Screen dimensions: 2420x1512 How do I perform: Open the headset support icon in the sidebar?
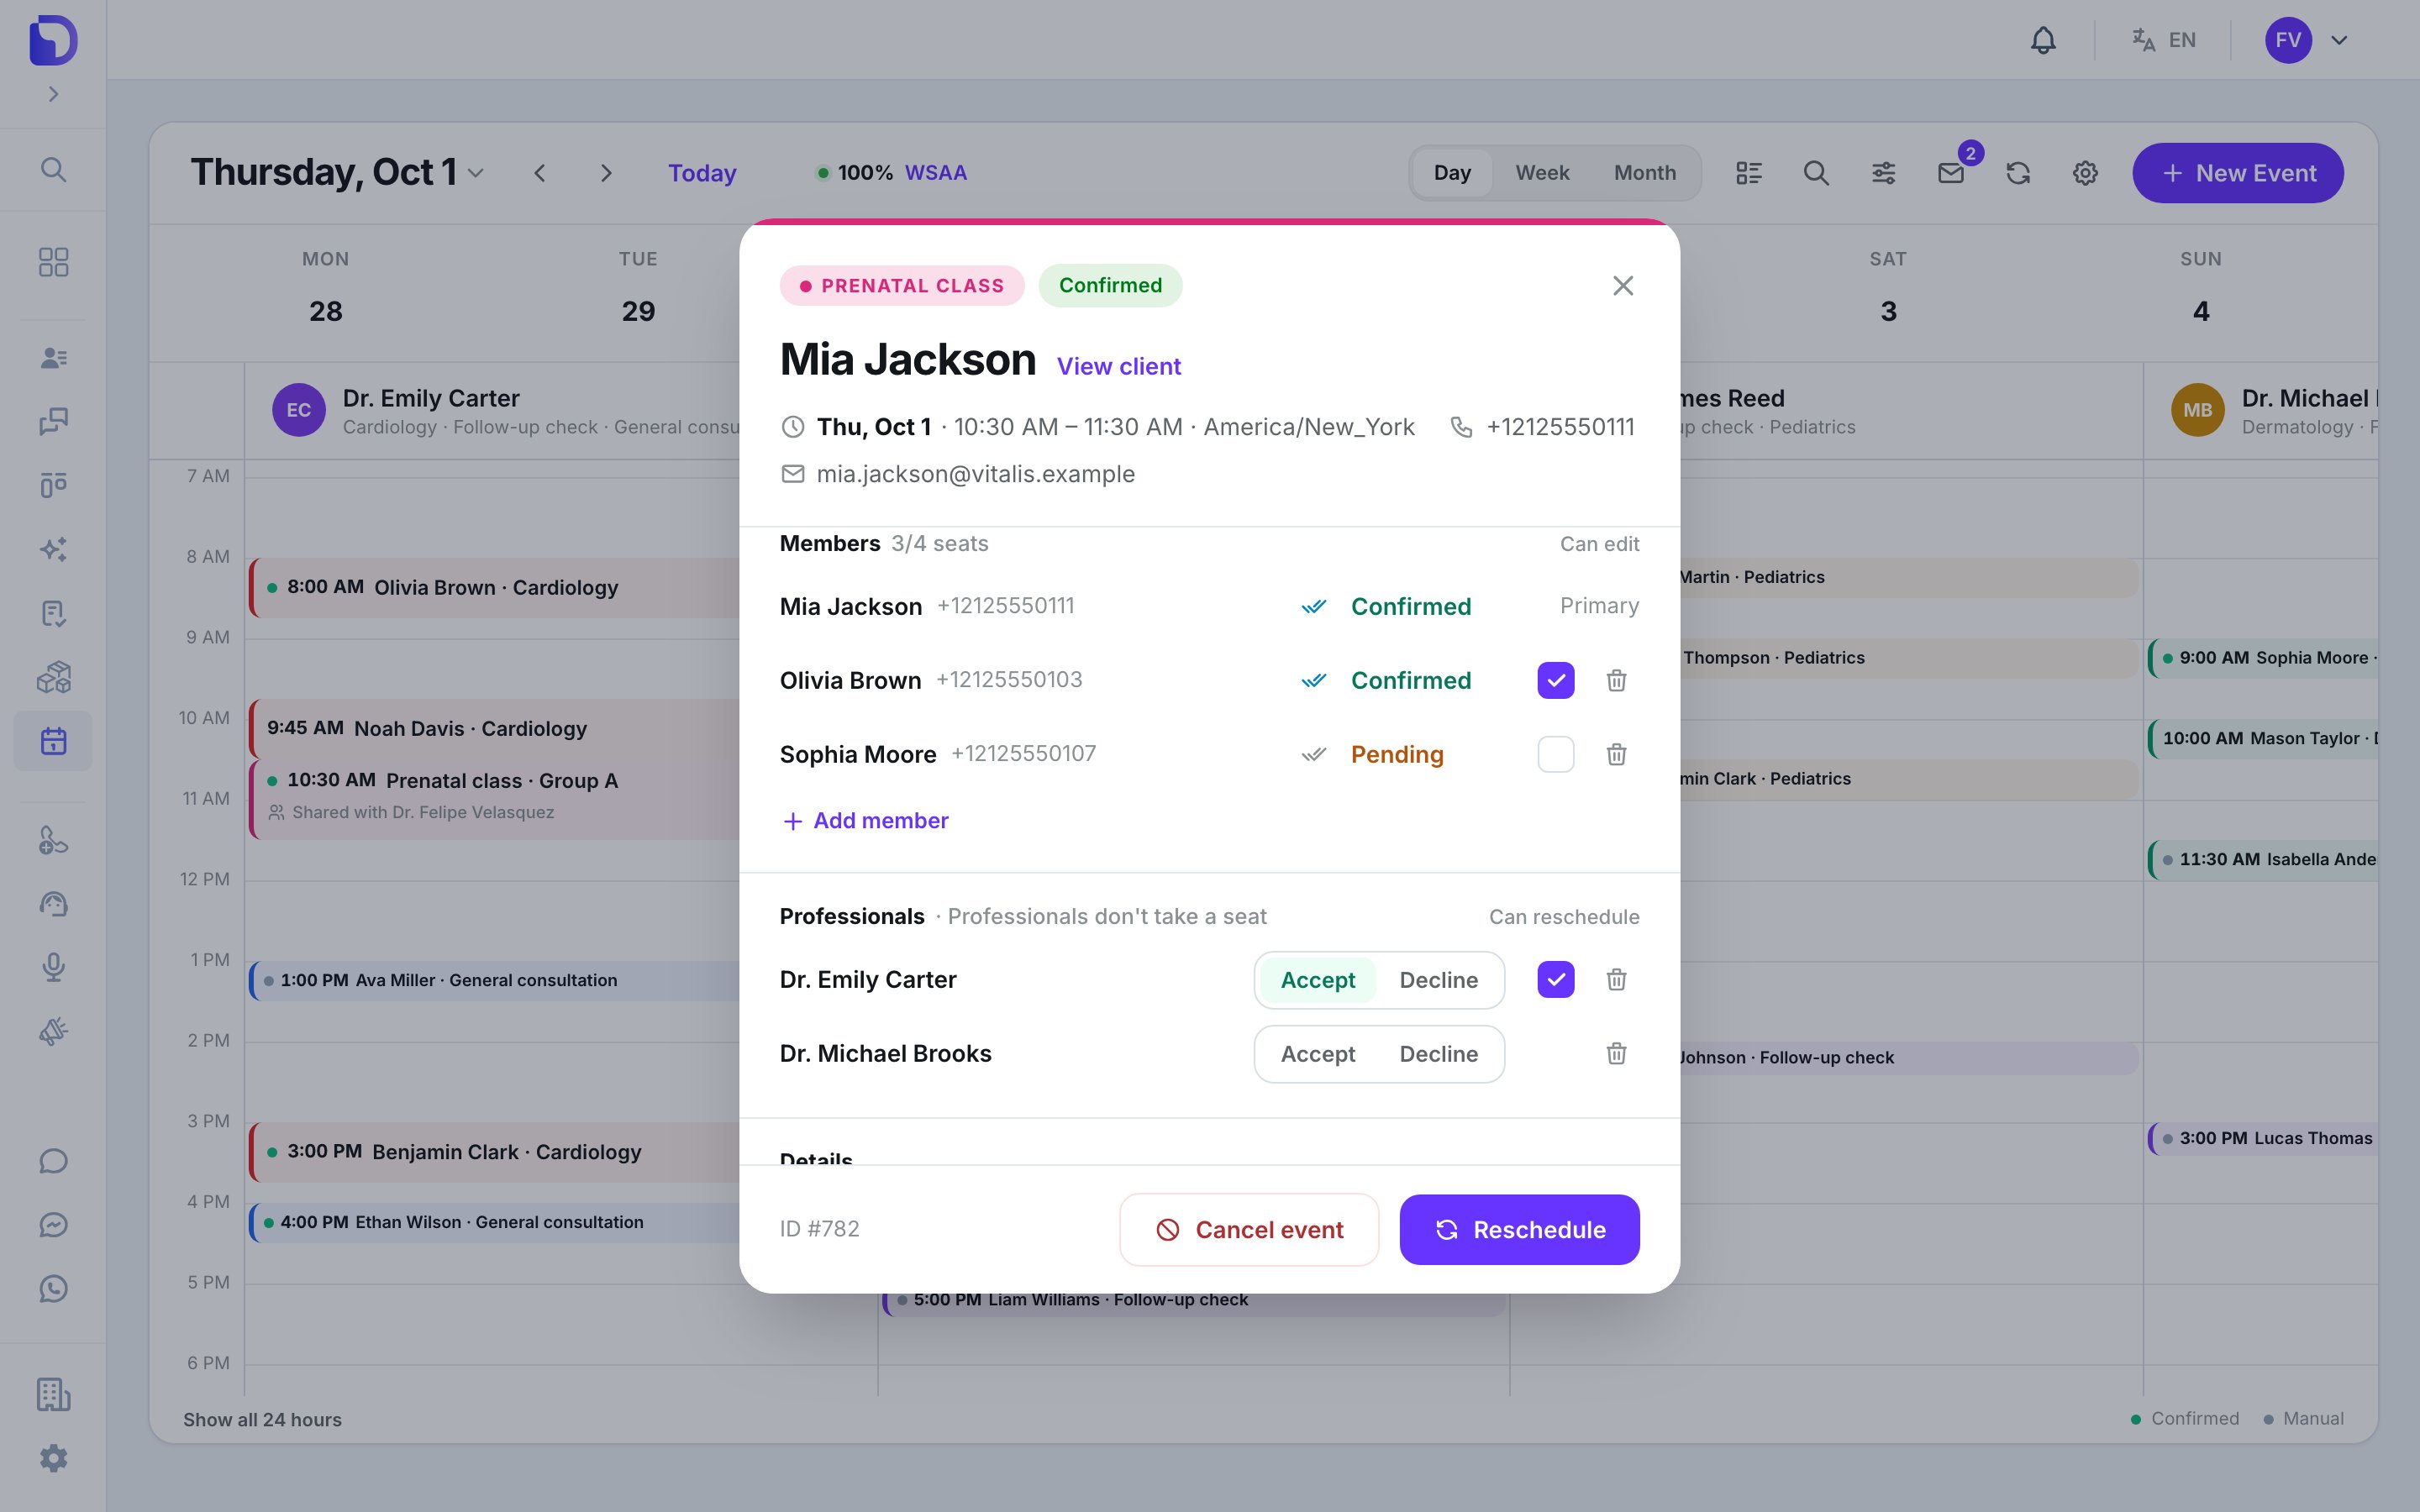pos(53,904)
